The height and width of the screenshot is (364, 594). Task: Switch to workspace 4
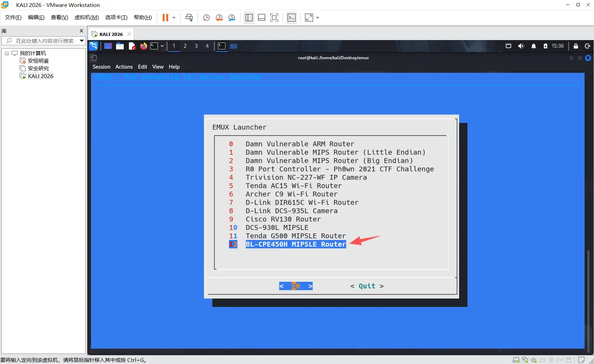click(207, 46)
